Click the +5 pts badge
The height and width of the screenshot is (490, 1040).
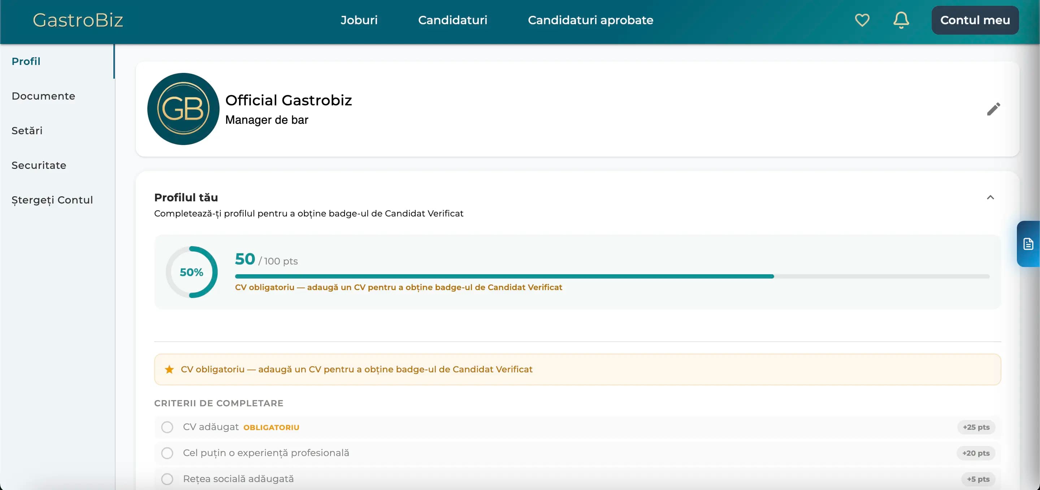coord(978,479)
